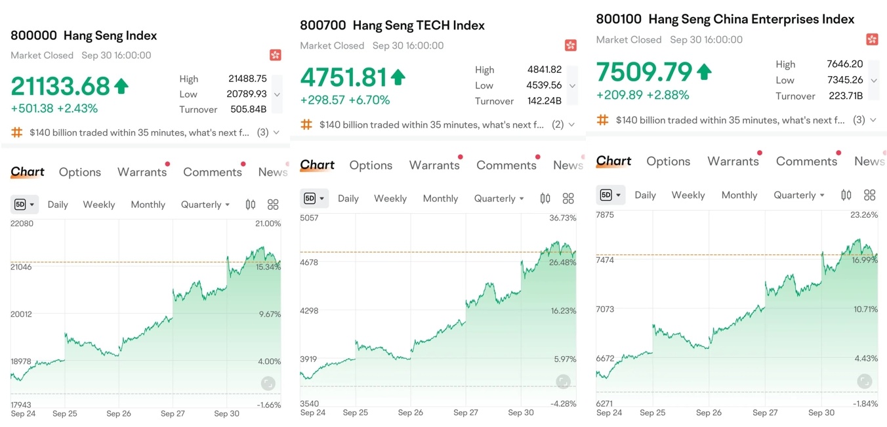Switch to the Options tab on Hang Seng Index
The height and width of the screenshot is (427, 887).
pos(79,172)
